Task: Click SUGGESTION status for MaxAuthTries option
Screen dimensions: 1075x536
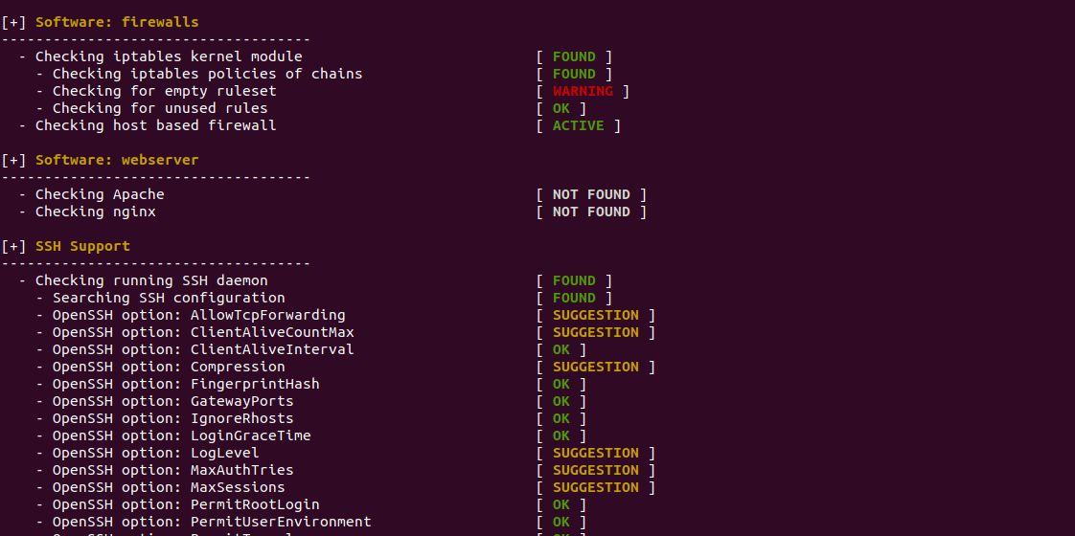Action: pyautogui.click(x=596, y=470)
